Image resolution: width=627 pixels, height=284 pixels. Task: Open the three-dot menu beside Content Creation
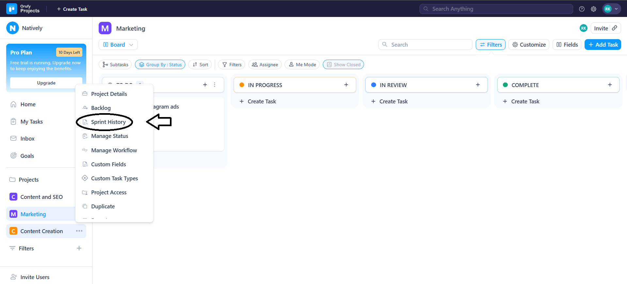tap(79, 231)
